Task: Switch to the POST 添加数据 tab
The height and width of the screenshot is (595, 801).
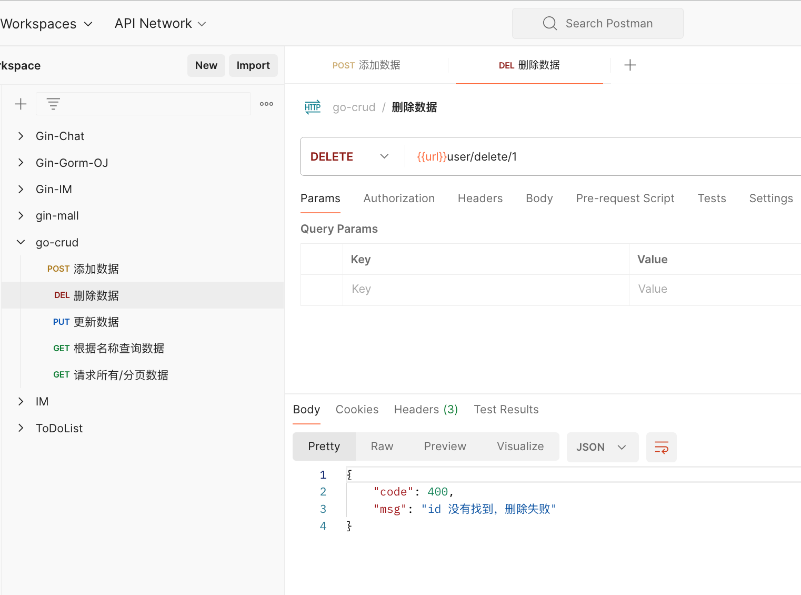Action: [366, 65]
